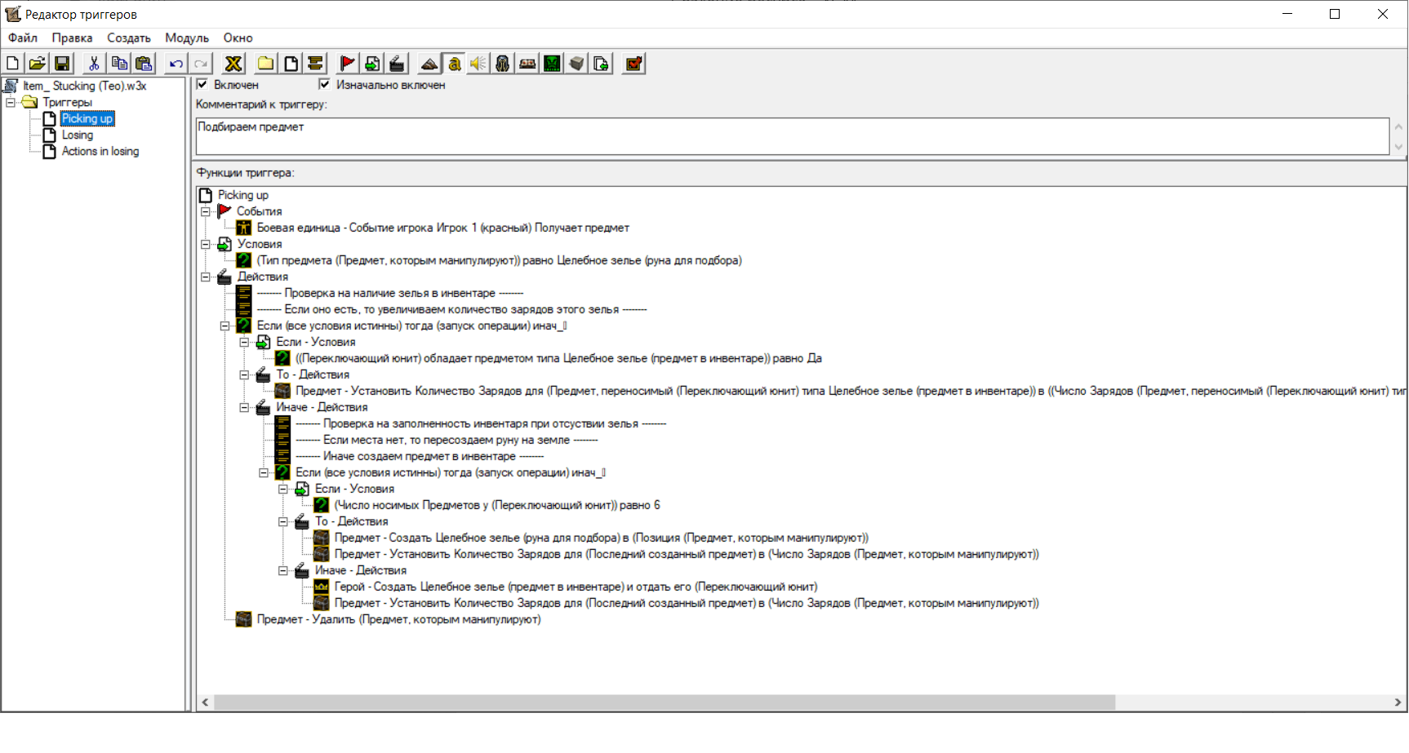Viewport: 1409px width, 753px height.
Task: Open the Object Editor helmet icon
Action: pos(503,64)
